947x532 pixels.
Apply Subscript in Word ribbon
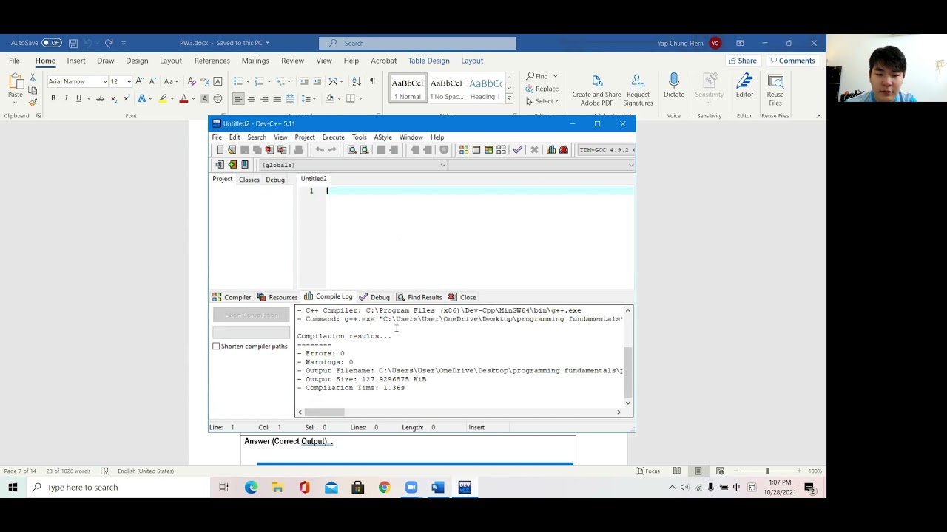click(x=113, y=98)
